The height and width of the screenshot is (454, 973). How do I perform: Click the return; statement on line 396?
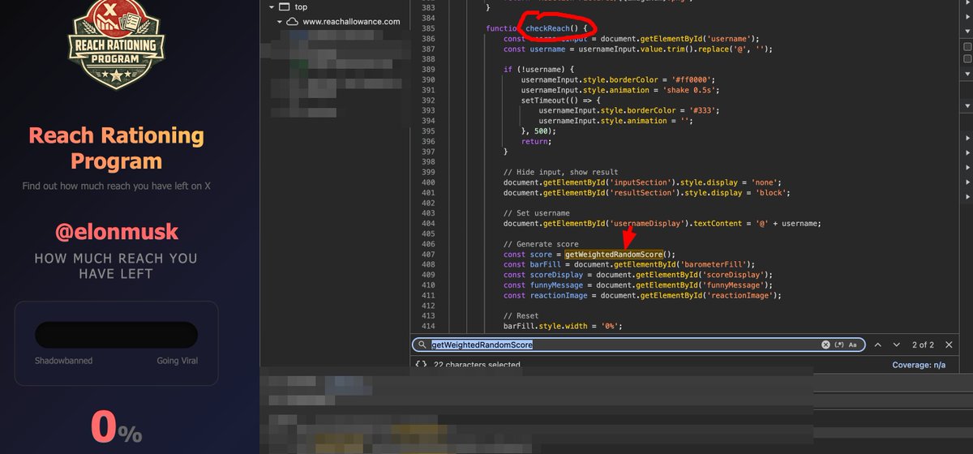(x=536, y=141)
